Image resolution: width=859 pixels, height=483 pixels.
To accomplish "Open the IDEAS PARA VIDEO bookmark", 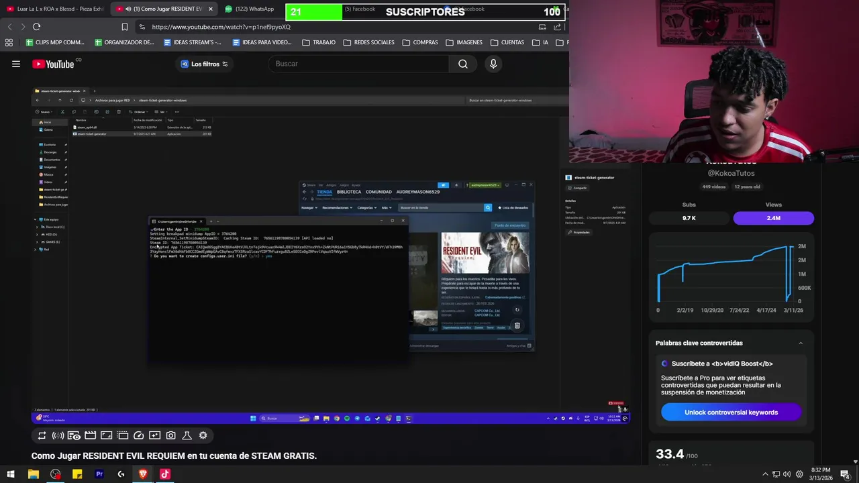I will [262, 42].
